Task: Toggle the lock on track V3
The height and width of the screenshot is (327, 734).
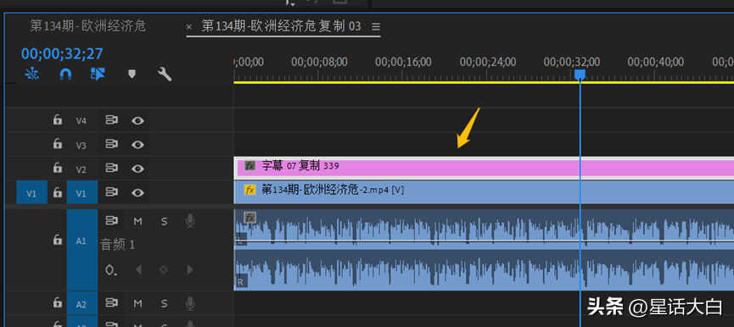Action: click(57, 143)
